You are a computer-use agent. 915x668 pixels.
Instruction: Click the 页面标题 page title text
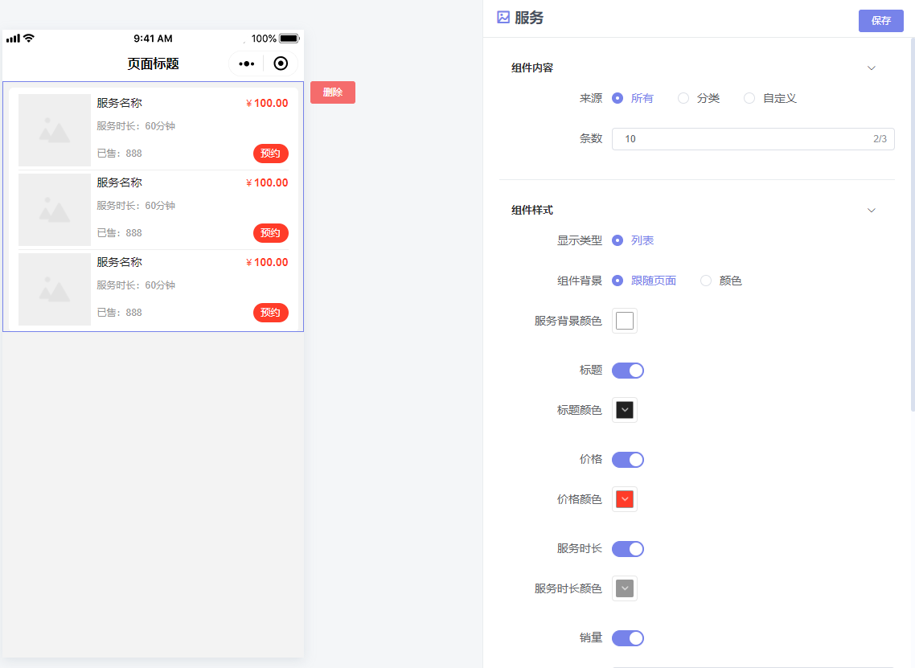pos(153,64)
